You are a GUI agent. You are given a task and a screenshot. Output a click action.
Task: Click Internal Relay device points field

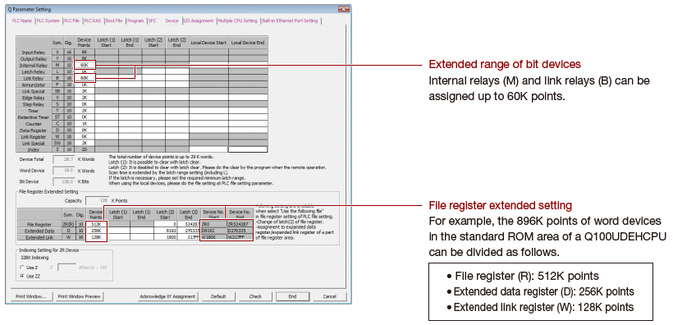click(x=85, y=66)
